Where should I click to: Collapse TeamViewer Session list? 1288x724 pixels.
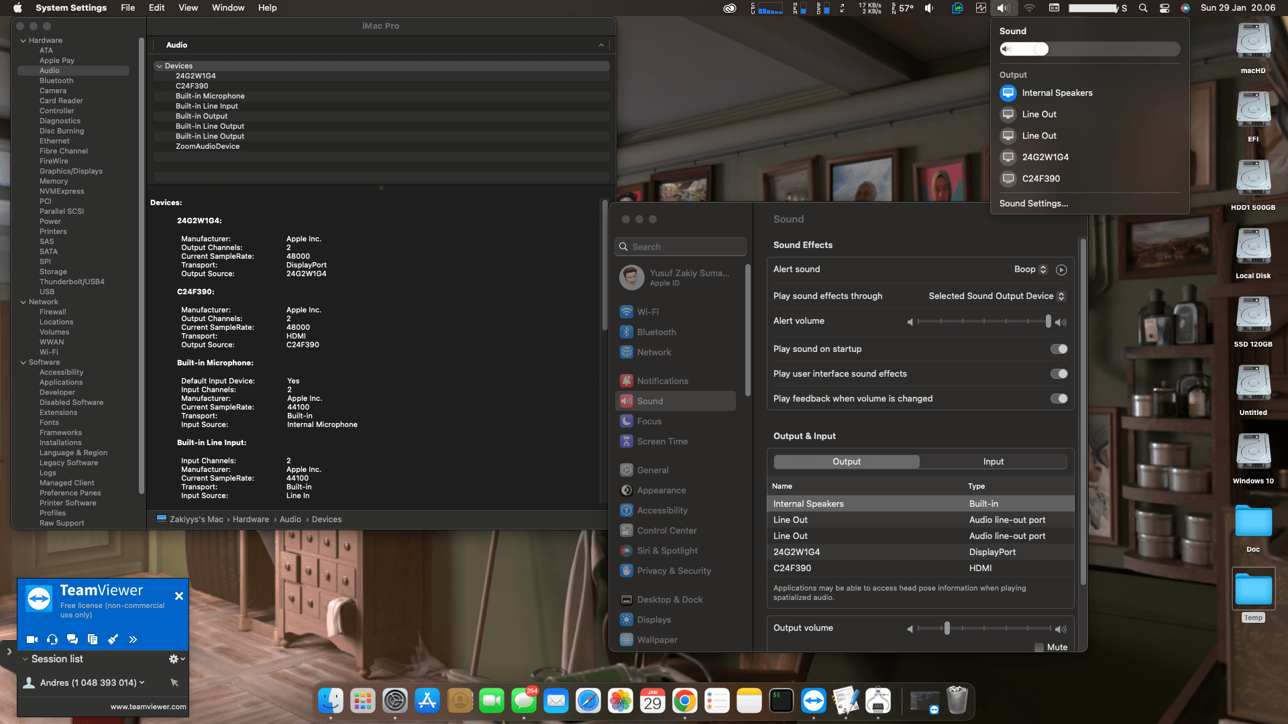25,660
